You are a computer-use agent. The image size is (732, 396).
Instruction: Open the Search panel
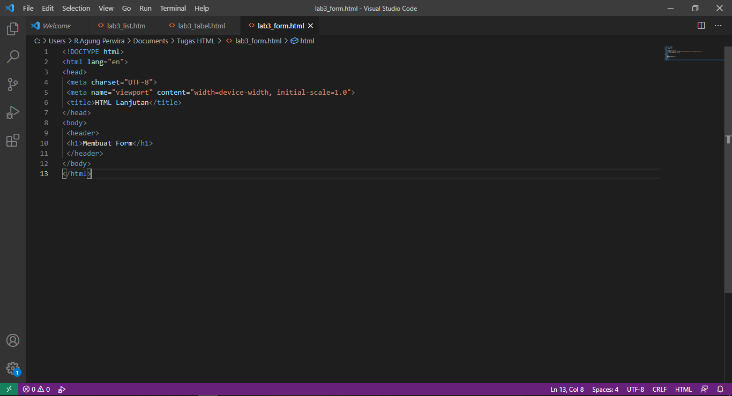(x=13, y=57)
